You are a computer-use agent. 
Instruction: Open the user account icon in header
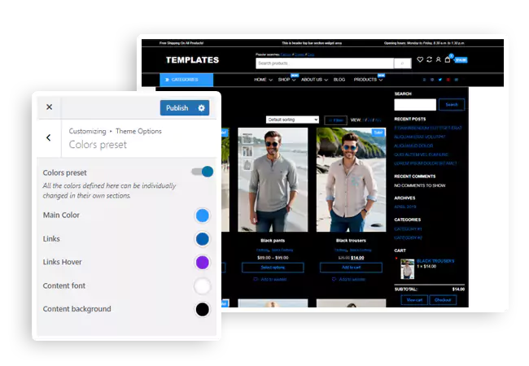pos(438,59)
